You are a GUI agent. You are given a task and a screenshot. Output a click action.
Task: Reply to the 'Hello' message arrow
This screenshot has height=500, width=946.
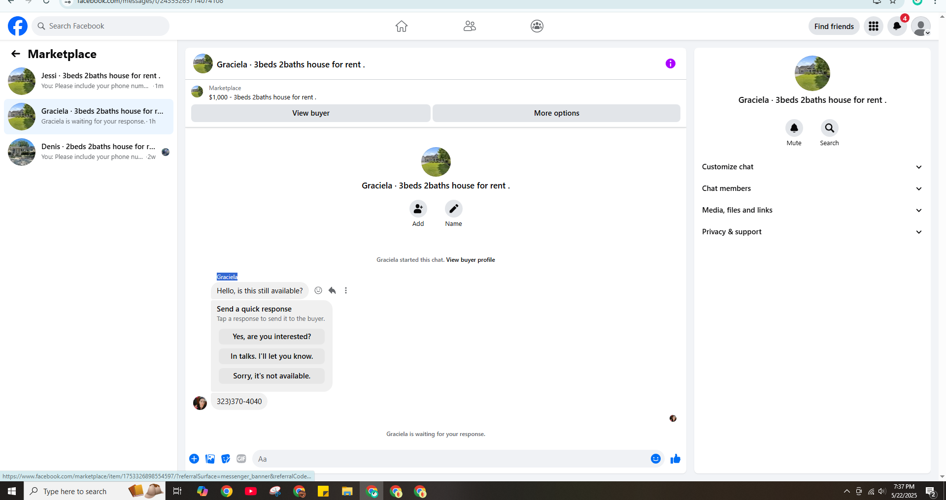tap(332, 290)
